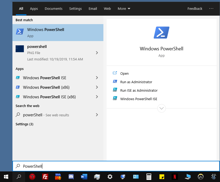Expand Windows PowerShell ISE result arrow
The width and height of the screenshot is (220, 182).
(97, 78)
